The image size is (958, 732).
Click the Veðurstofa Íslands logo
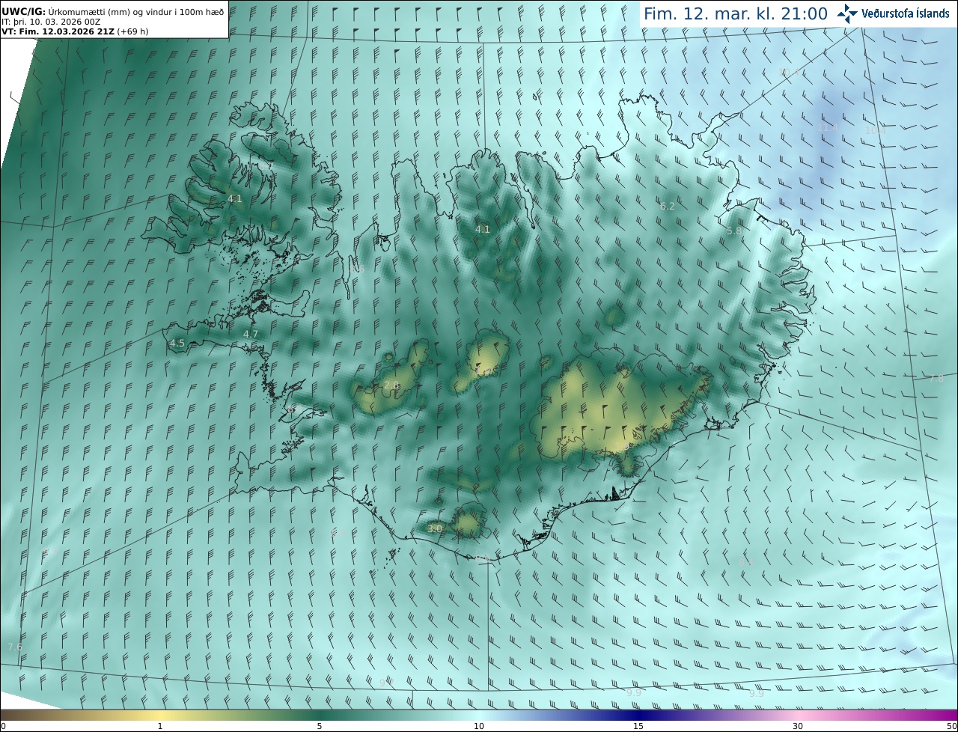point(893,13)
